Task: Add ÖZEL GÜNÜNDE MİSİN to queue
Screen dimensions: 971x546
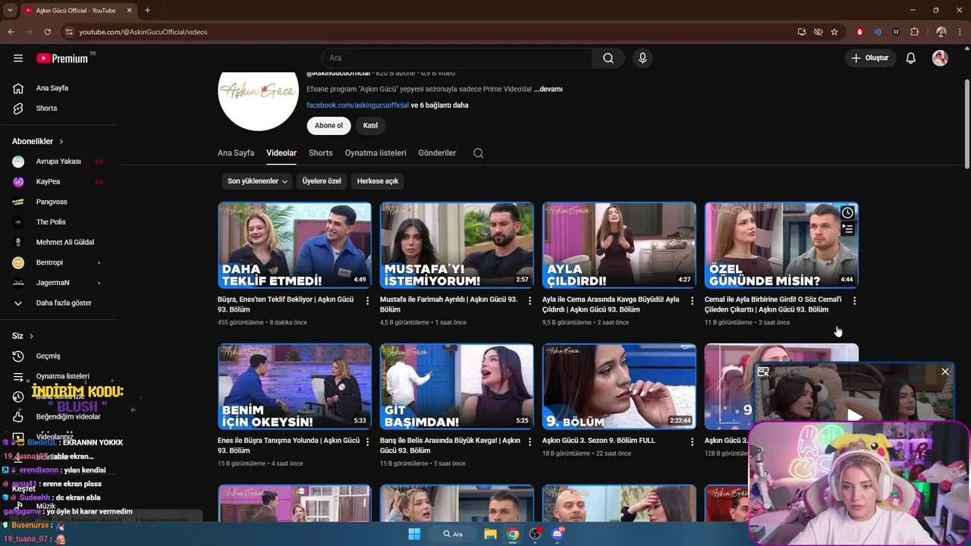Action: click(847, 228)
